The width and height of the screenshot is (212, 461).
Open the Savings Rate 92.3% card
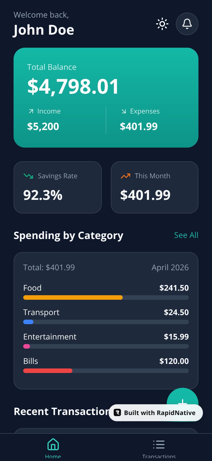(58, 187)
